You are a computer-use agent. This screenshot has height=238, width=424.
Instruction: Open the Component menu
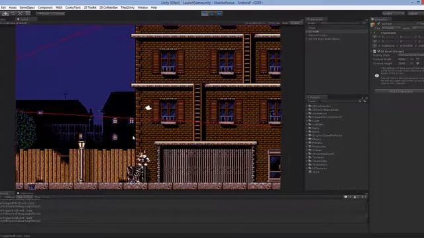tap(45, 7)
